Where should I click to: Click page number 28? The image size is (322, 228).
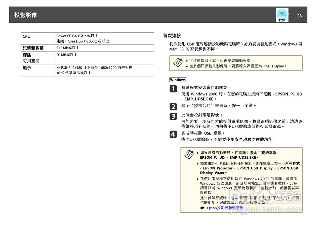pyautogui.click(x=299, y=16)
